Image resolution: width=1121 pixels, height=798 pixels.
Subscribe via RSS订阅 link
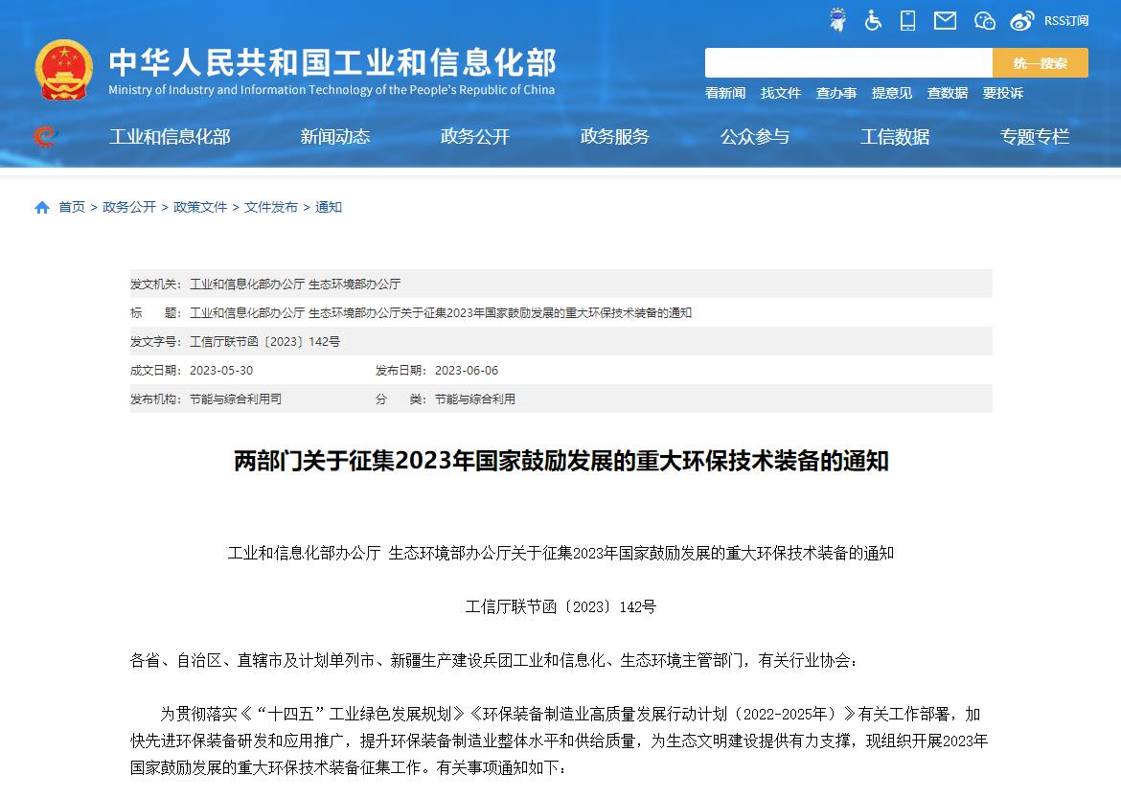(1065, 20)
